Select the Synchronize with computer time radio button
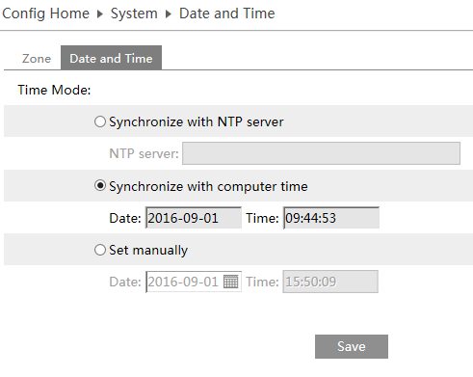Viewport: 473px width, 377px height. pyautogui.click(x=100, y=186)
